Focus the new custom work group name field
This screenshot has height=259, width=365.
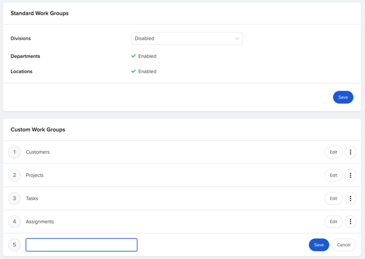click(x=82, y=245)
